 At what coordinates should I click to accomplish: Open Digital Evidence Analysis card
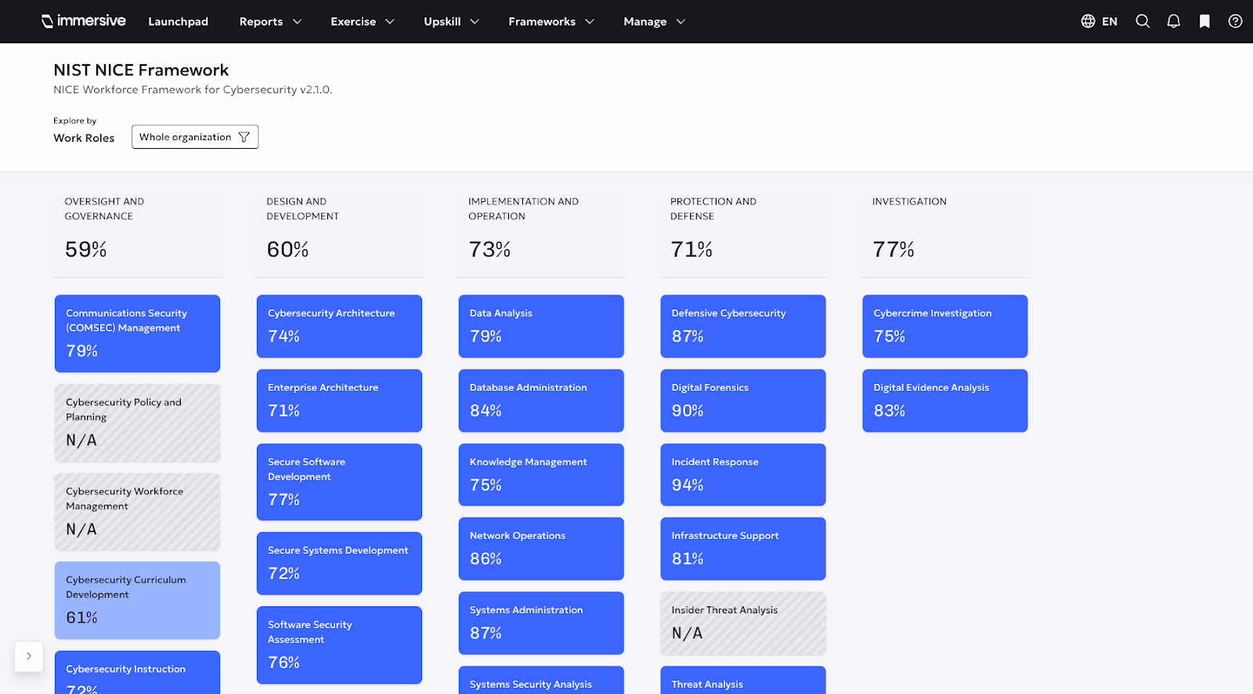pos(945,401)
